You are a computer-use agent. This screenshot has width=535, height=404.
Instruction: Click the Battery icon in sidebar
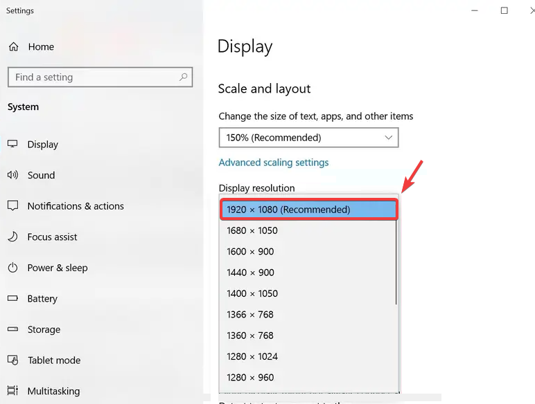point(12,299)
